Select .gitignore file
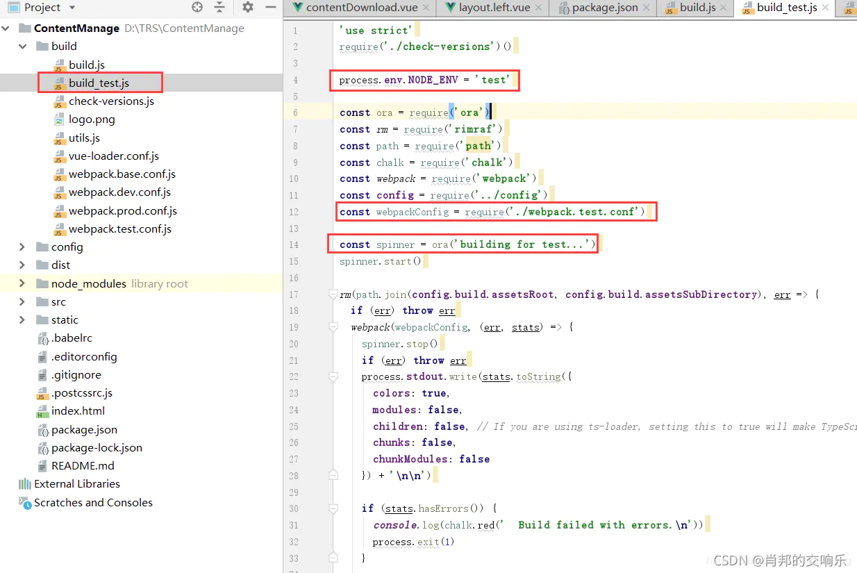This screenshot has height=573, width=857. pos(76,375)
